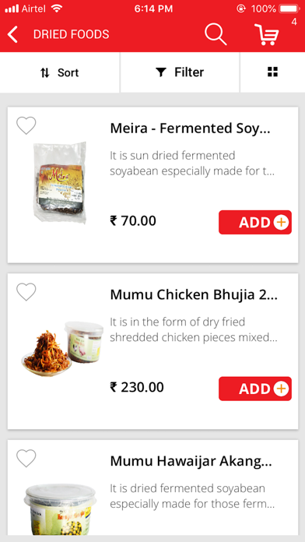305x542 pixels.
Task: Open Meira - Fermented Soy product title
Action: [190, 128]
